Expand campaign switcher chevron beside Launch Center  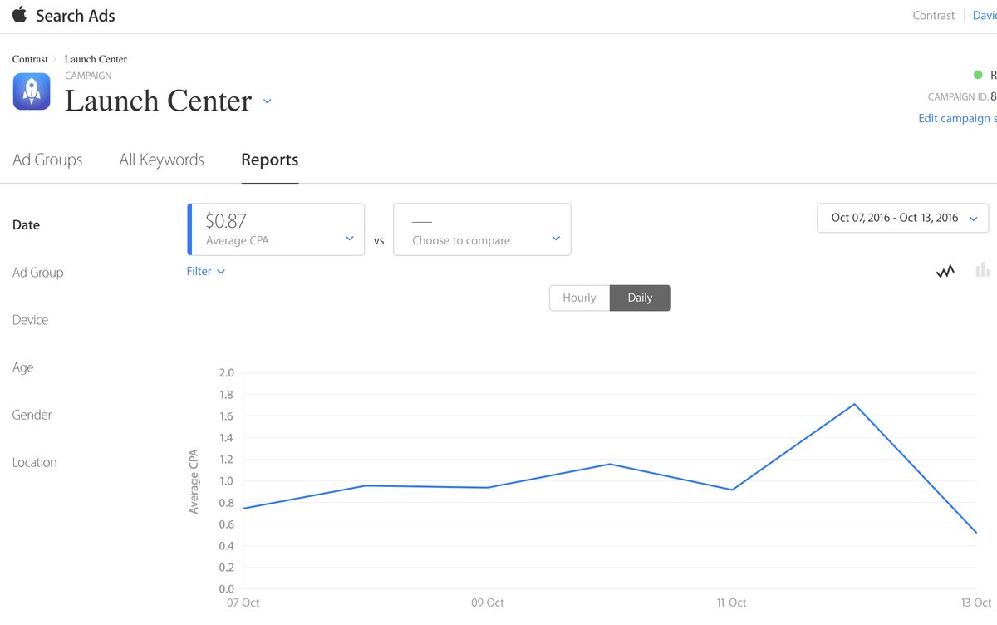click(267, 101)
